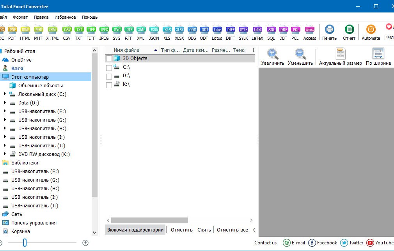
Task: Open the Избранное menu
Action: (x=65, y=17)
